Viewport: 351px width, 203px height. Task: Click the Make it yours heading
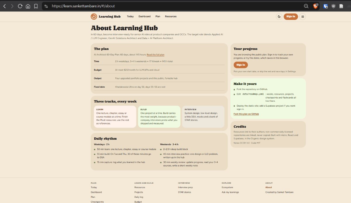click(245, 84)
